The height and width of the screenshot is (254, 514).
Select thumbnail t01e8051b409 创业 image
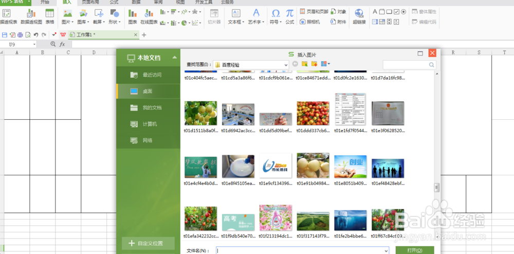point(350,166)
